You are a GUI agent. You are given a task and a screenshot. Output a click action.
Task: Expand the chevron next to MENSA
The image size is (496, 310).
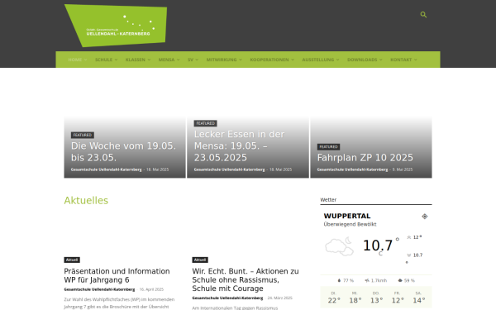178,60
